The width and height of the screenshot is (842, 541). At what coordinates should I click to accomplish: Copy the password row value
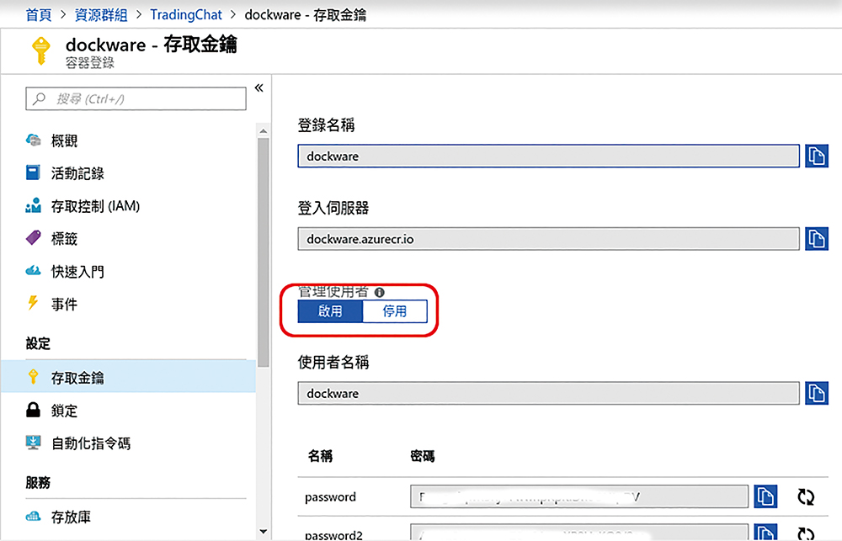[765, 496]
